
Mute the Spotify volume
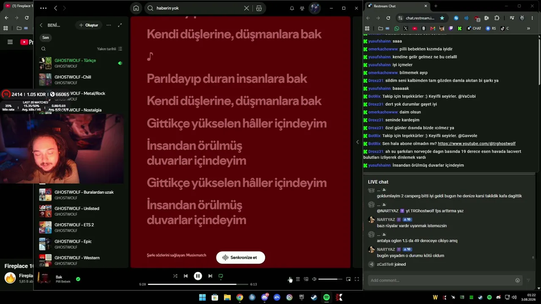[314, 279]
